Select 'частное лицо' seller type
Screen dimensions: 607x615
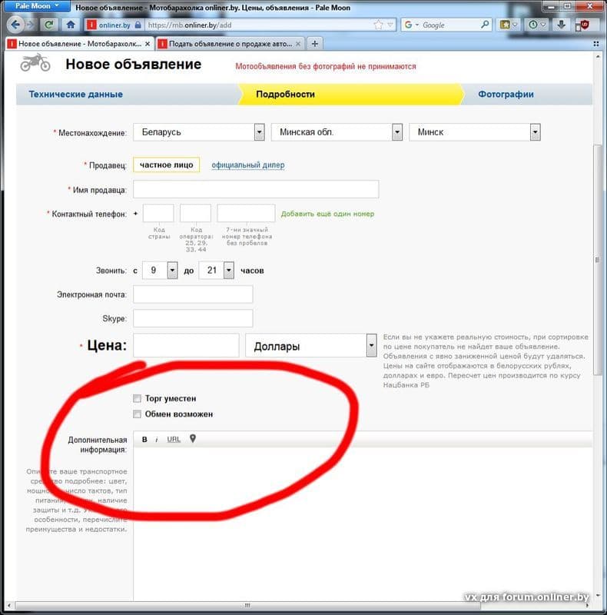(166, 165)
